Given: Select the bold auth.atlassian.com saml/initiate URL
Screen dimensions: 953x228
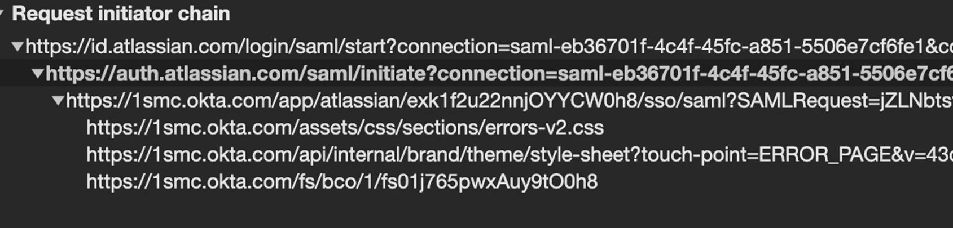Looking at the screenshot, I should (x=499, y=73).
